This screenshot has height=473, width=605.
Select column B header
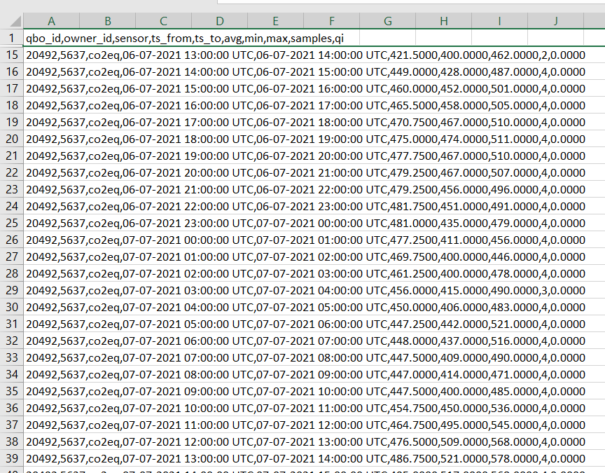pos(107,21)
